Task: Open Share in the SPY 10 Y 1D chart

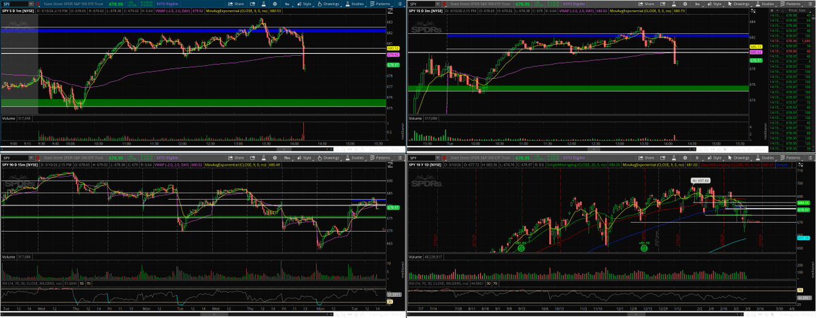Action: pos(646,158)
